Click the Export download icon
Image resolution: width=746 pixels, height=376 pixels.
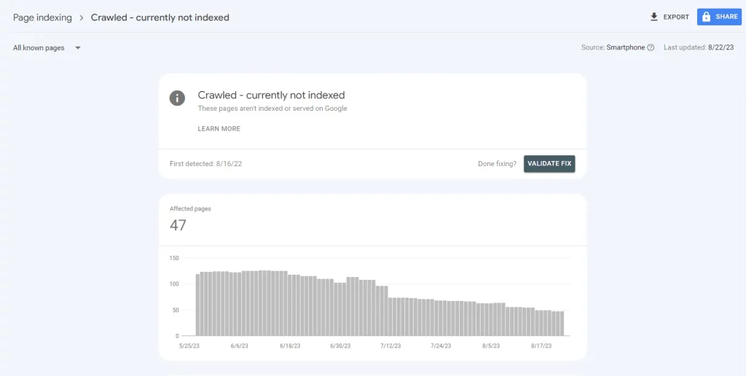pos(654,17)
